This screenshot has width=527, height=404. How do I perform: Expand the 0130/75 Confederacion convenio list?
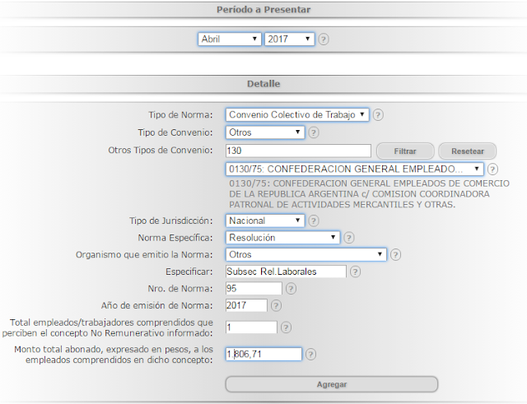(x=354, y=169)
